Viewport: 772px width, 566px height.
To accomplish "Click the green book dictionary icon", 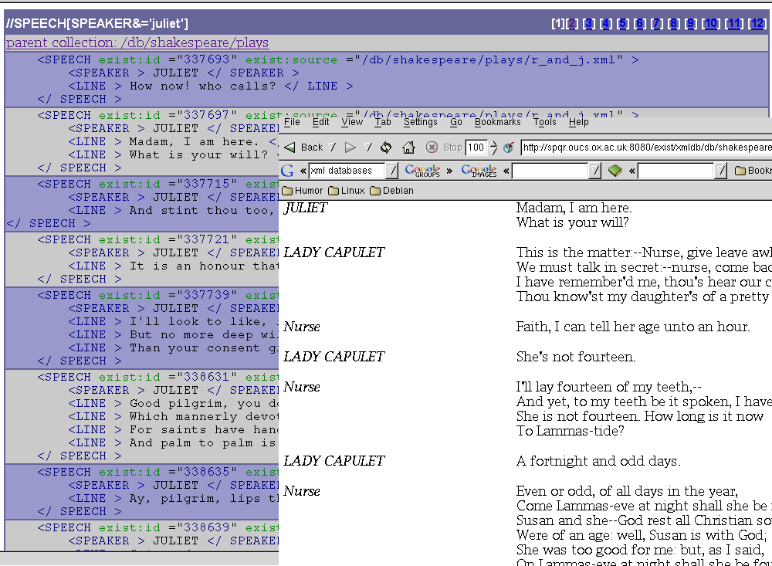I will 617,170.
